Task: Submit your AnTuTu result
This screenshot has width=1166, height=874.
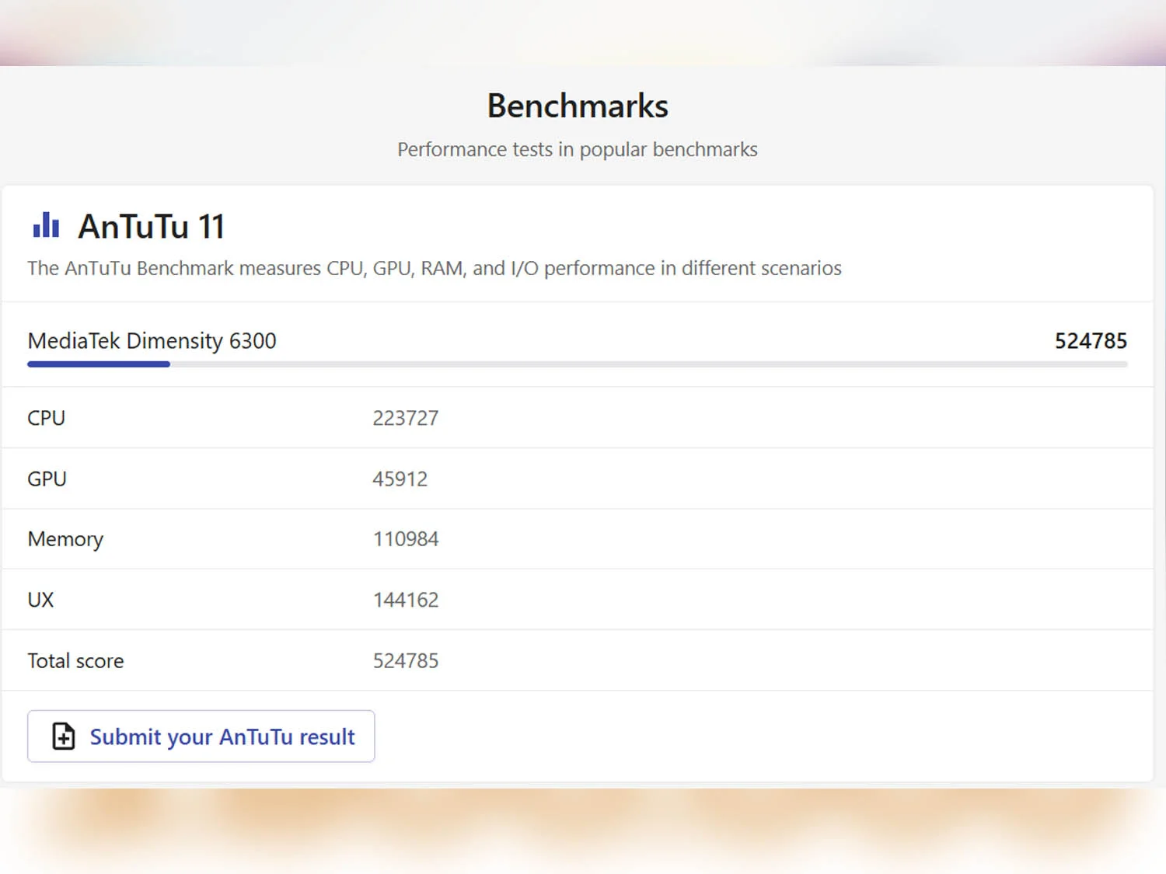Action: pos(201,736)
